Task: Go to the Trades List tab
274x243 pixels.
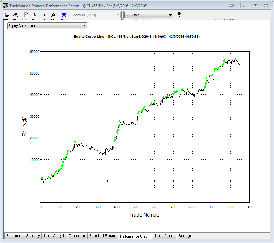Action: (x=77, y=236)
